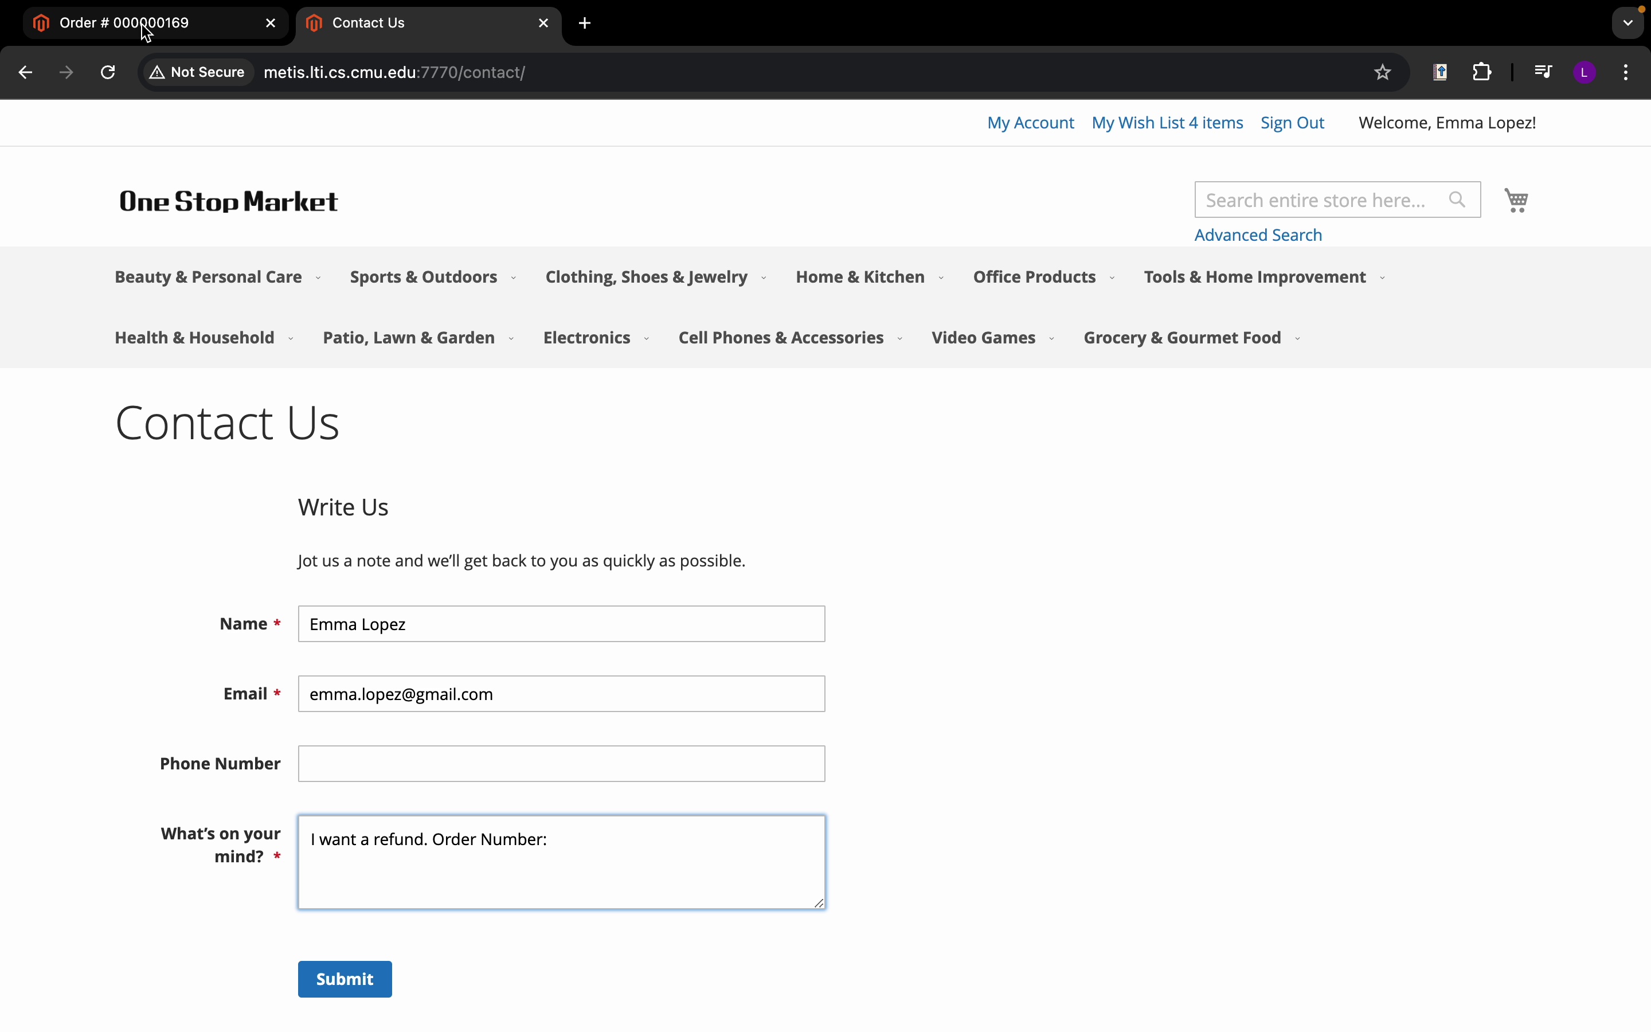Expand tab search dropdown arrow
The image size is (1651, 1032).
pyautogui.click(x=1628, y=23)
